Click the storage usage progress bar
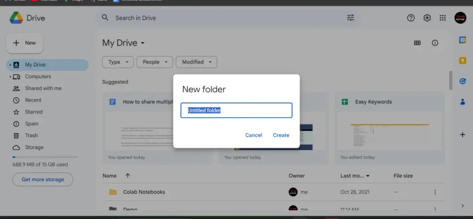This screenshot has height=219, width=473. [x=45, y=157]
